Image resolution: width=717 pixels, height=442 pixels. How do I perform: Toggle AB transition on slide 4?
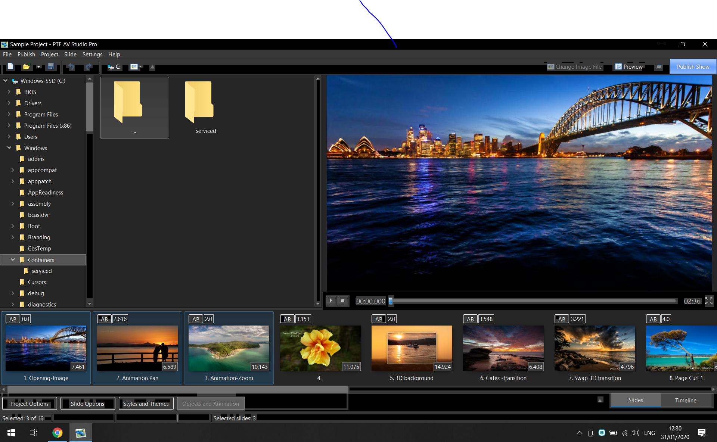pos(287,319)
